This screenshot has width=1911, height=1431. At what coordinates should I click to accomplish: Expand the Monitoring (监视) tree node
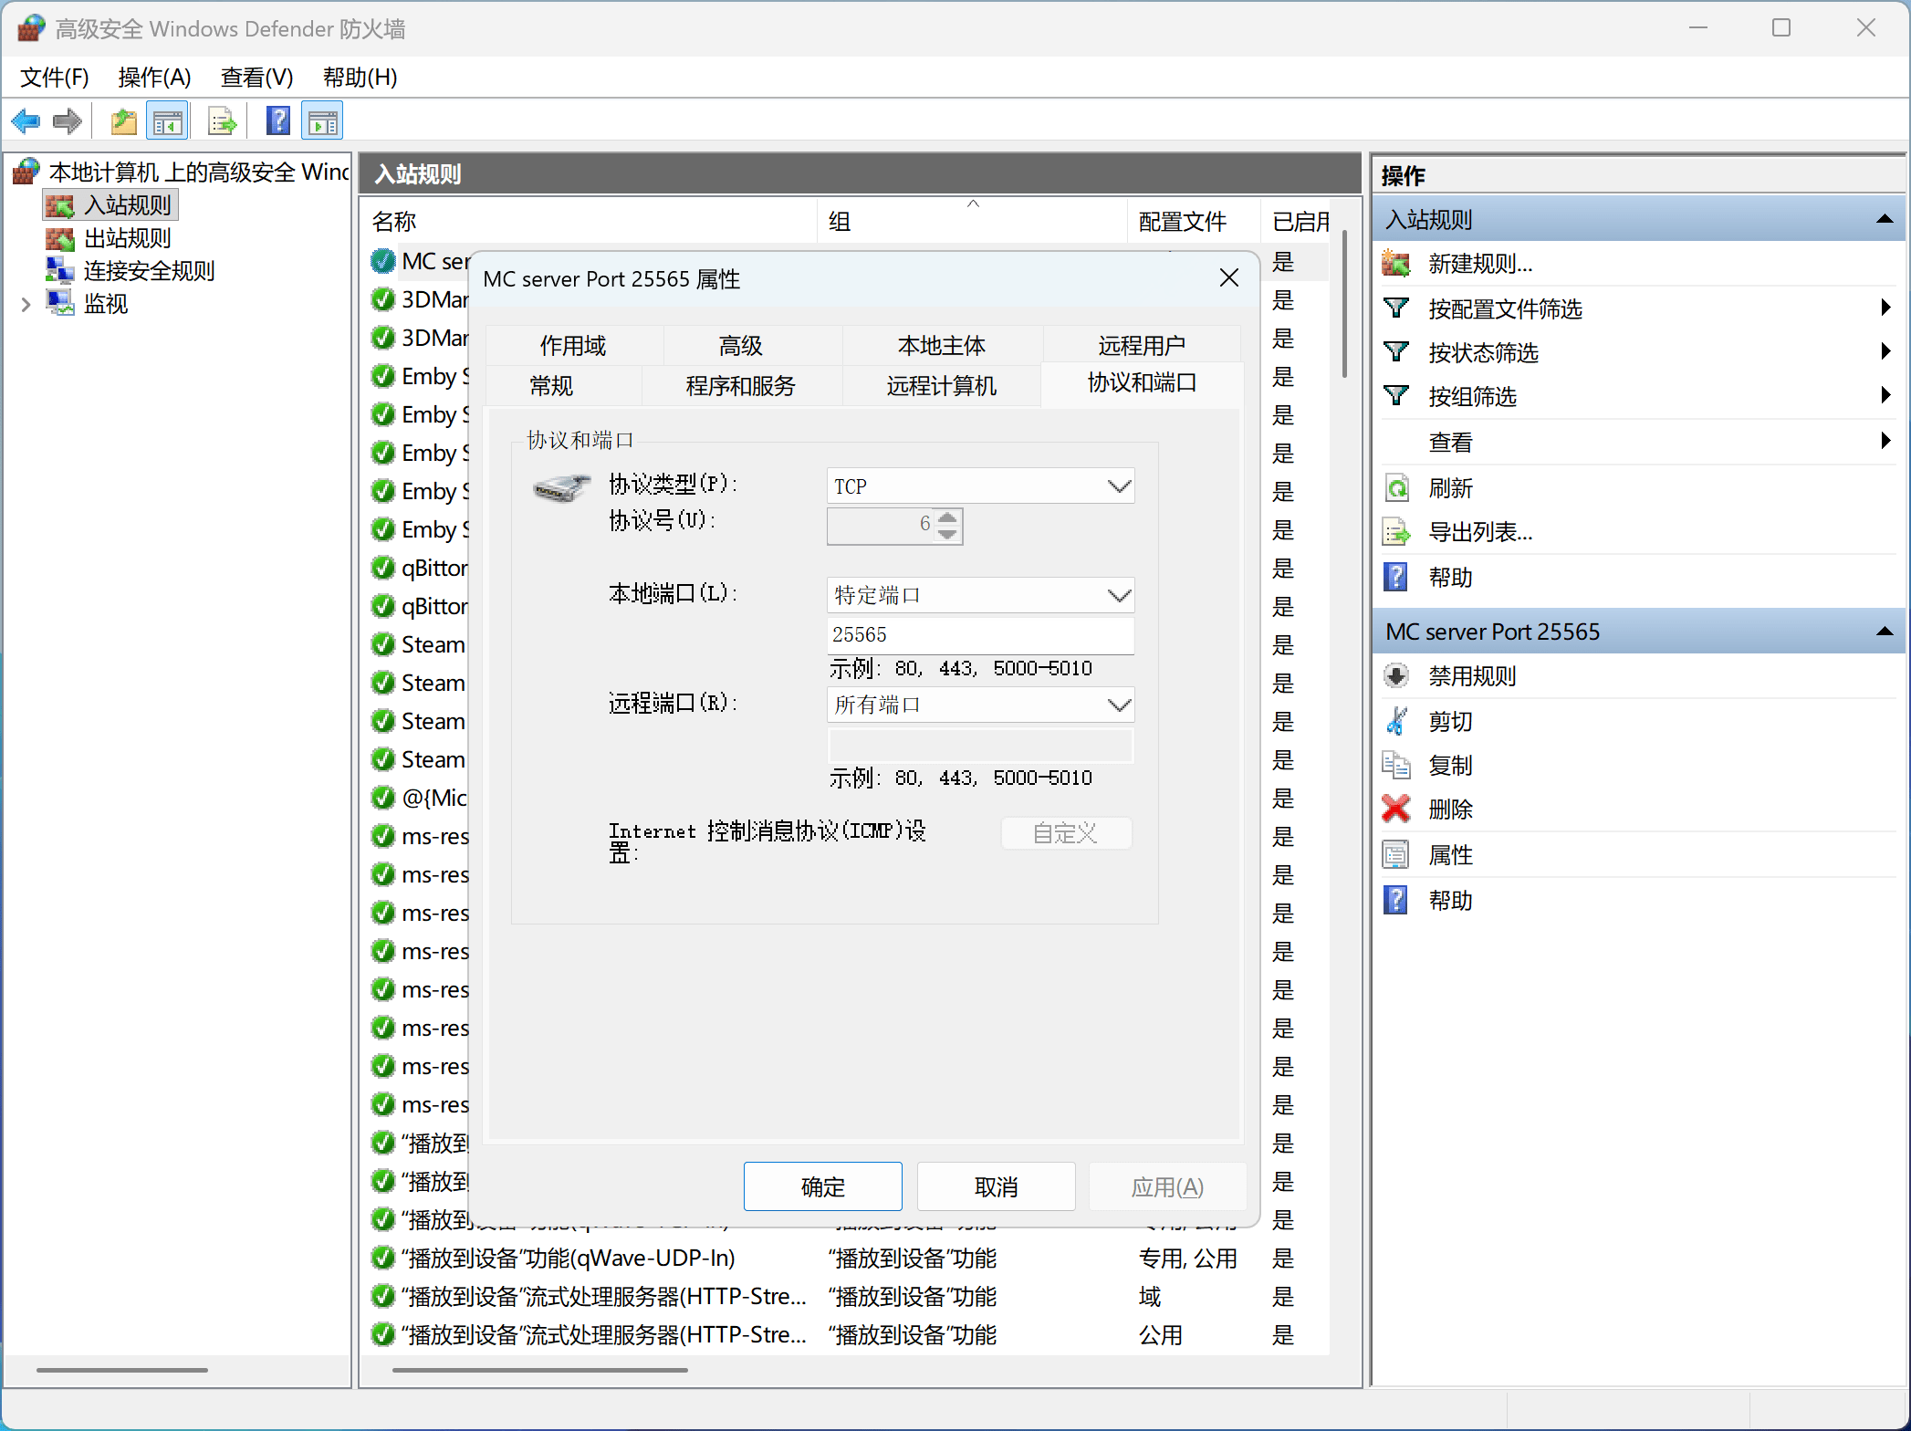point(26,304)
